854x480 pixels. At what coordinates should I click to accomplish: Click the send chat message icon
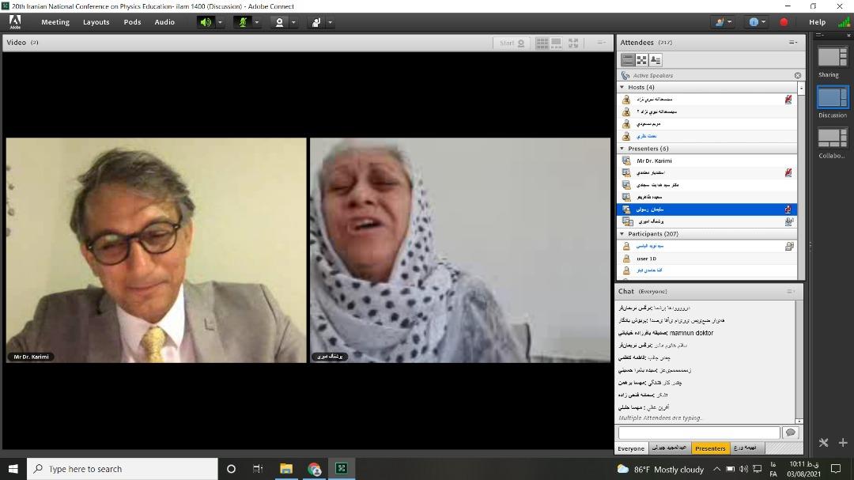pyautogui.click(x=789, y=433)
